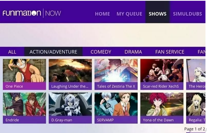Open the Home nav item

(x=102, y=14)
